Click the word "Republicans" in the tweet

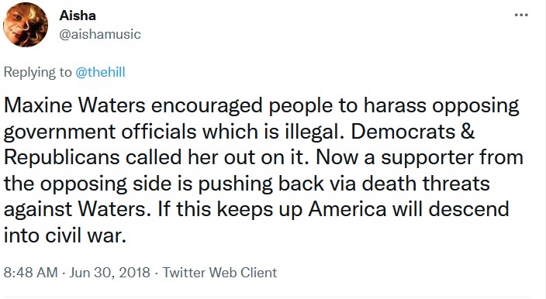tap(61, 157)
